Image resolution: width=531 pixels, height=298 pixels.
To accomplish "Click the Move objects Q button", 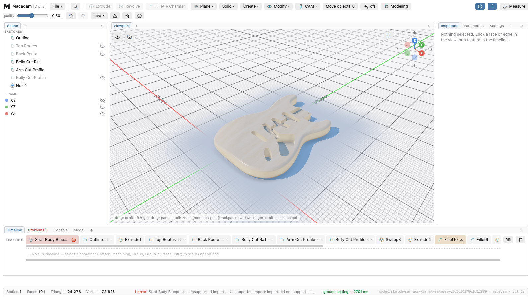I will tap(340, 6).
